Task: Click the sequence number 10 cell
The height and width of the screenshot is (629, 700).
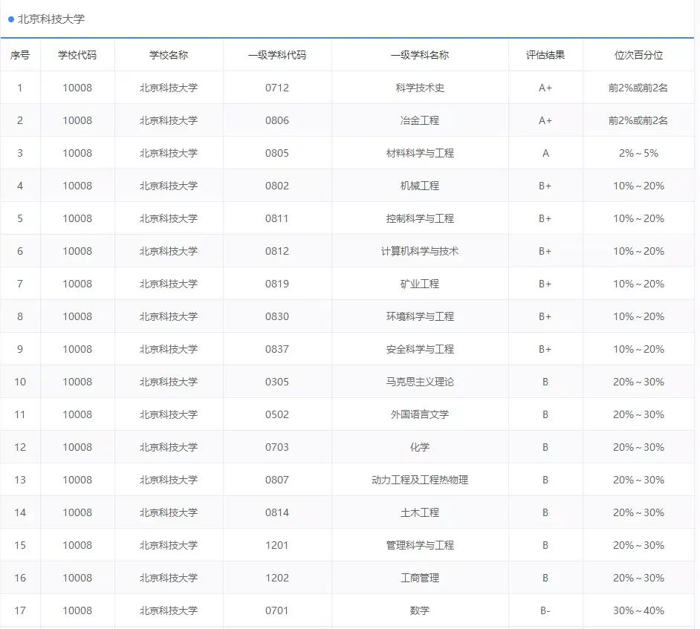Action: click(20, 382)
